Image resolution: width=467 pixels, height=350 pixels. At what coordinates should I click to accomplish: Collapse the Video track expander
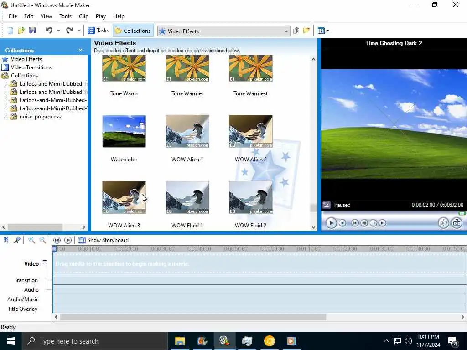[x=45, y=262]
